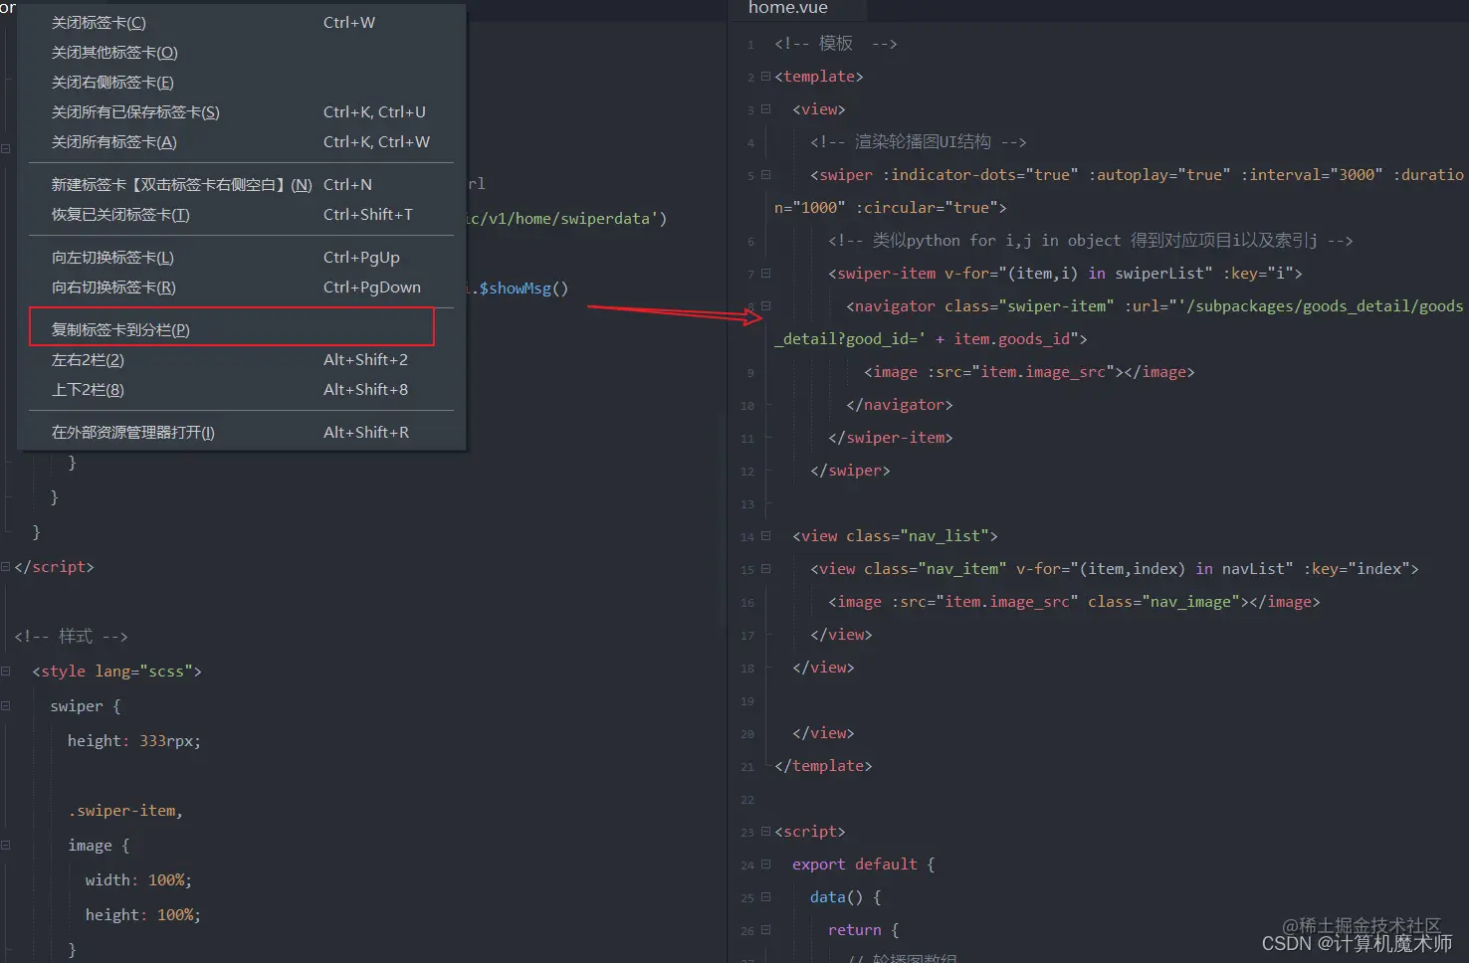Collapse the nav_list view fold line 14
The width and height of the screenshot is (1469, 963).
(765, 535)
